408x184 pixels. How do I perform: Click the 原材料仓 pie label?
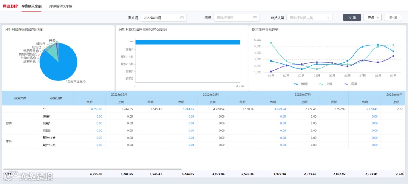[29, 62]
